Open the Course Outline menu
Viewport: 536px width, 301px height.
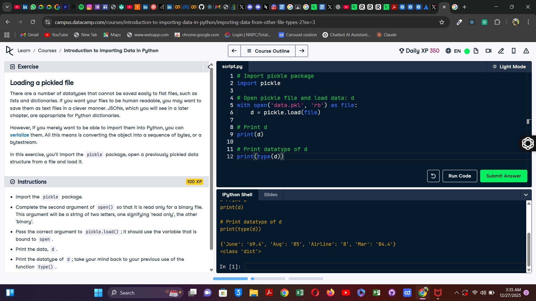[268, 51]
